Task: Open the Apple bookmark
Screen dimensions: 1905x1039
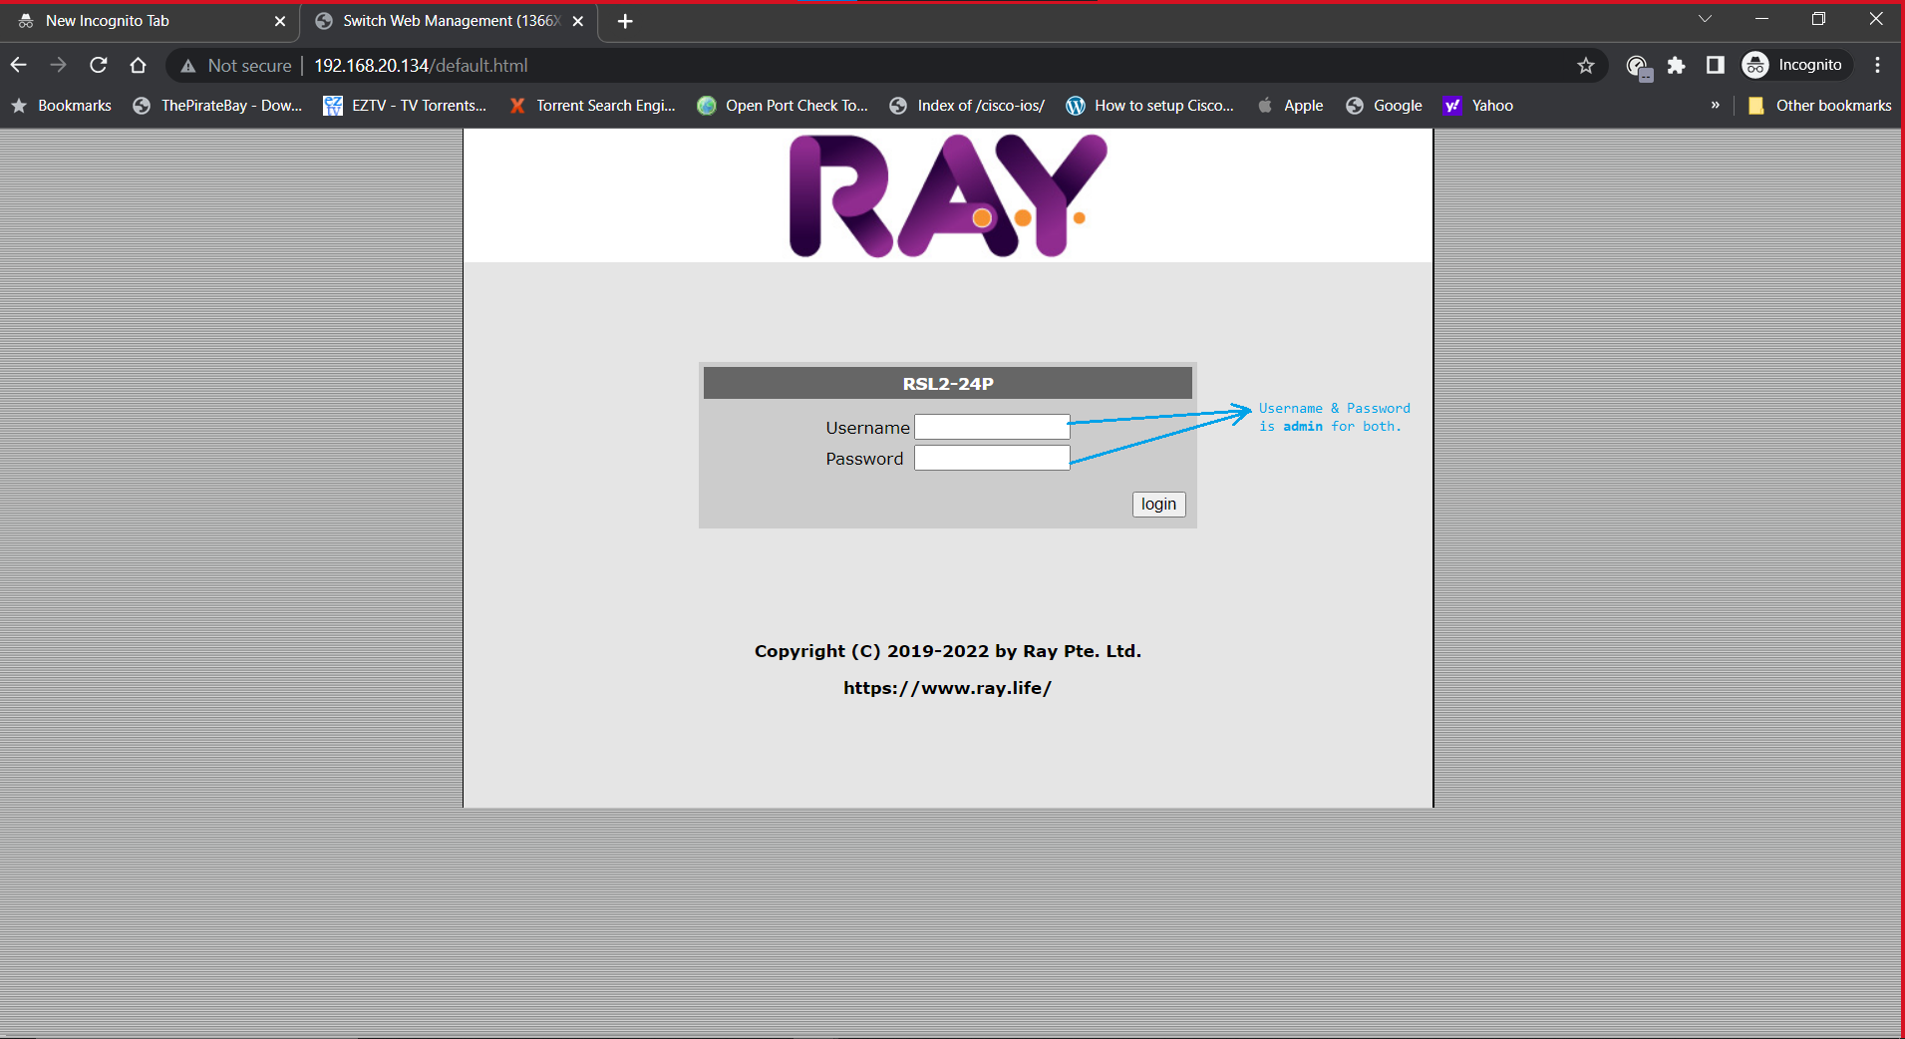Action: click(x=1291, y=105)
